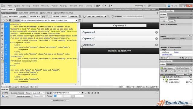Align text left in Properties panel
The image size is (193, 109).
coord(89,93)
